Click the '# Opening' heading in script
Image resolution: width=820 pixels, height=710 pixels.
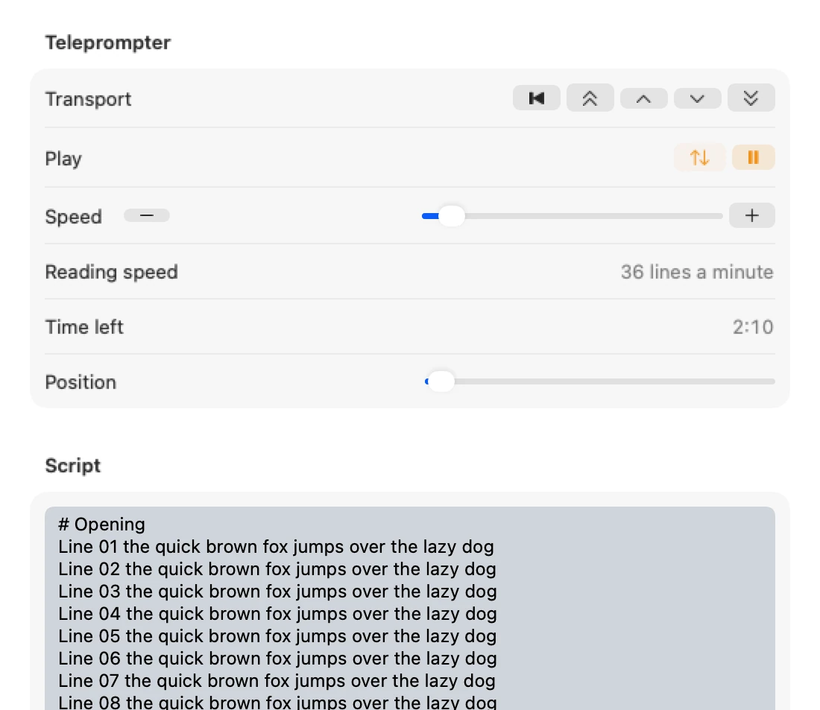tap(101, 524)
